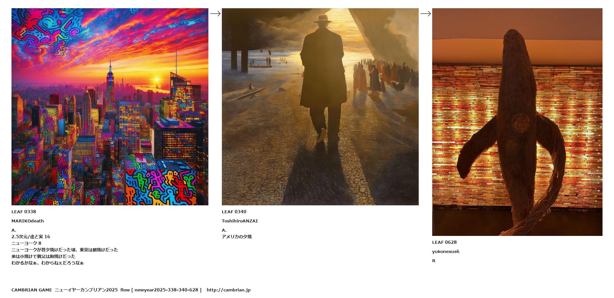Open the man walking at sunset painting
This screenshot has height=298, width=614.
pyautogui.click(x=320, y=107)
